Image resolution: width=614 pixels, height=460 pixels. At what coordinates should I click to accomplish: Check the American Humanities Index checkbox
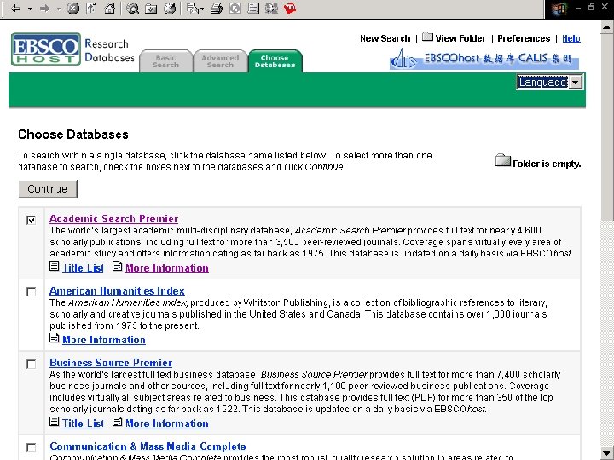coord(31,292)
